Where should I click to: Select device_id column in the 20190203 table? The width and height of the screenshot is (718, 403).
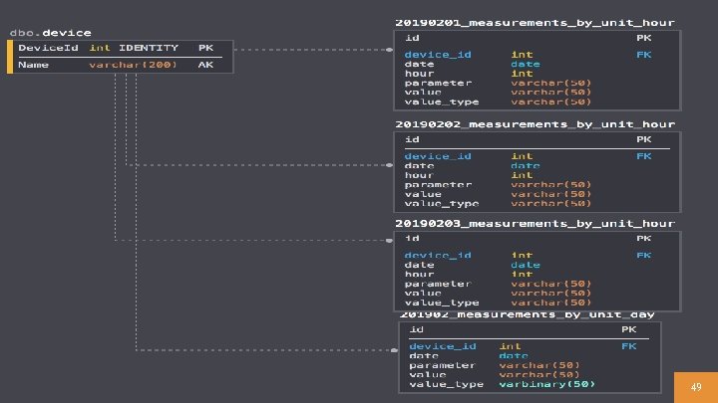[438, 255]
